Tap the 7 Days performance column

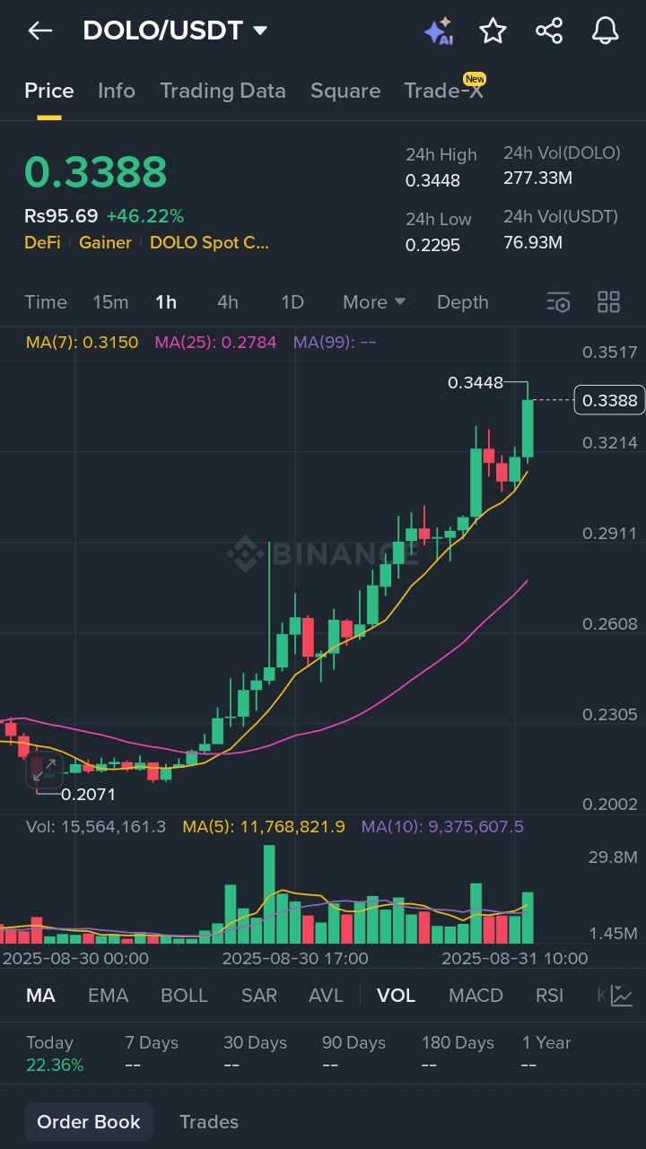[x=151, y=1054]
